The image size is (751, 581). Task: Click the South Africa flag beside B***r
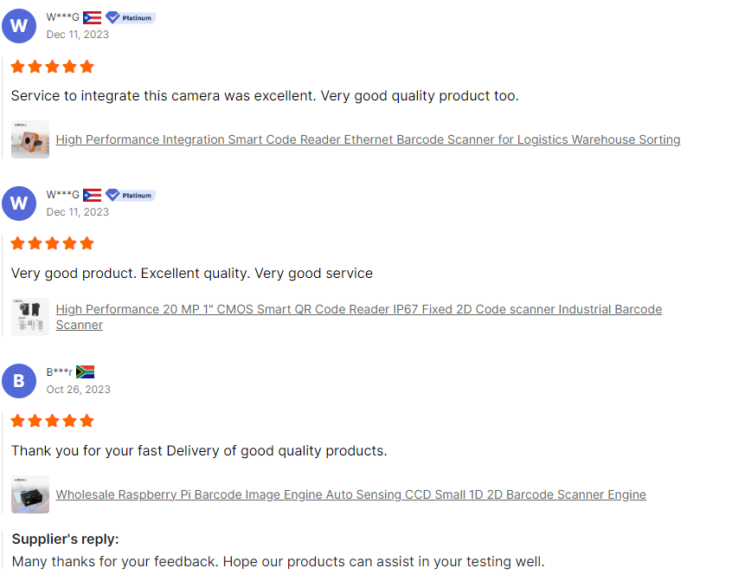click(x=85, y=372)
